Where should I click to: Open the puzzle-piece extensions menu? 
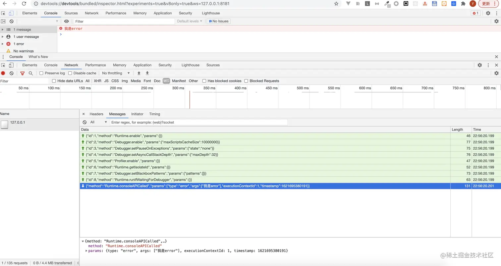463,4
